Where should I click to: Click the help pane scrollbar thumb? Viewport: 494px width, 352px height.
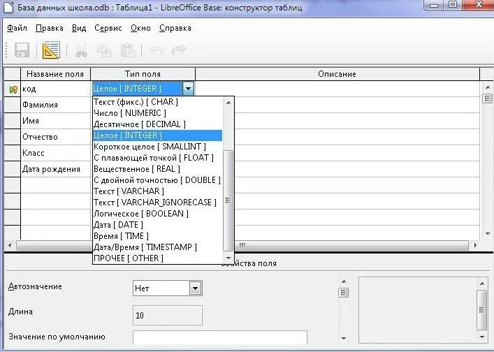481,310
